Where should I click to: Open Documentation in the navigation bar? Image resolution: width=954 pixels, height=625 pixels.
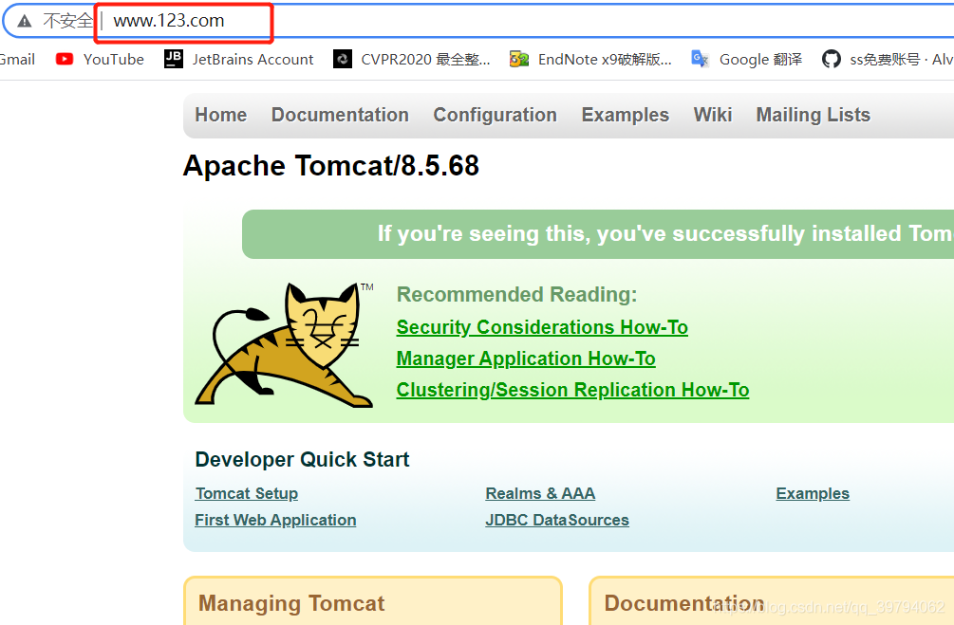click(x=340, y=115)
